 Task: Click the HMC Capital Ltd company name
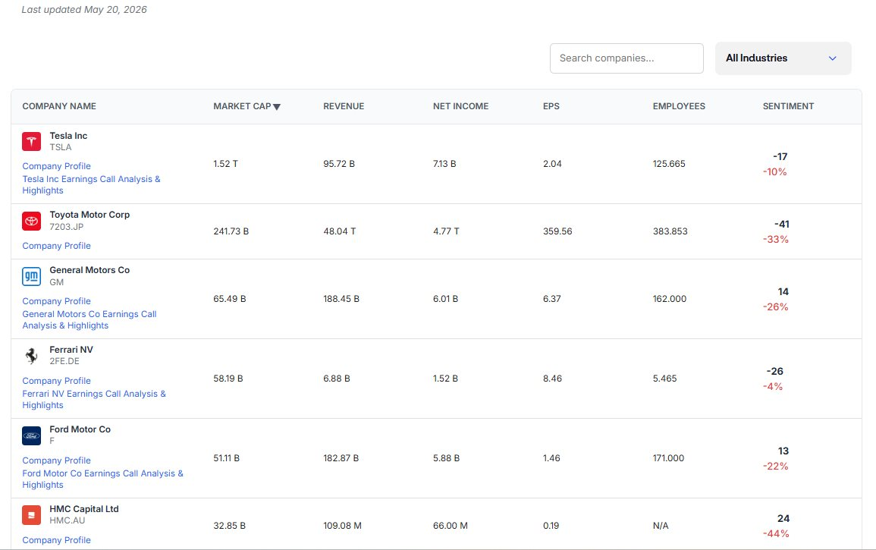point(83,508)
